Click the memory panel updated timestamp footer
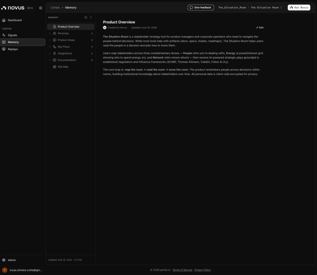This screenshot has width=317, height=275. (x=65, y=260)
